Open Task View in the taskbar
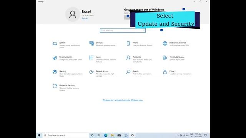This screenshot has height=138, width=246. point(99,135)
